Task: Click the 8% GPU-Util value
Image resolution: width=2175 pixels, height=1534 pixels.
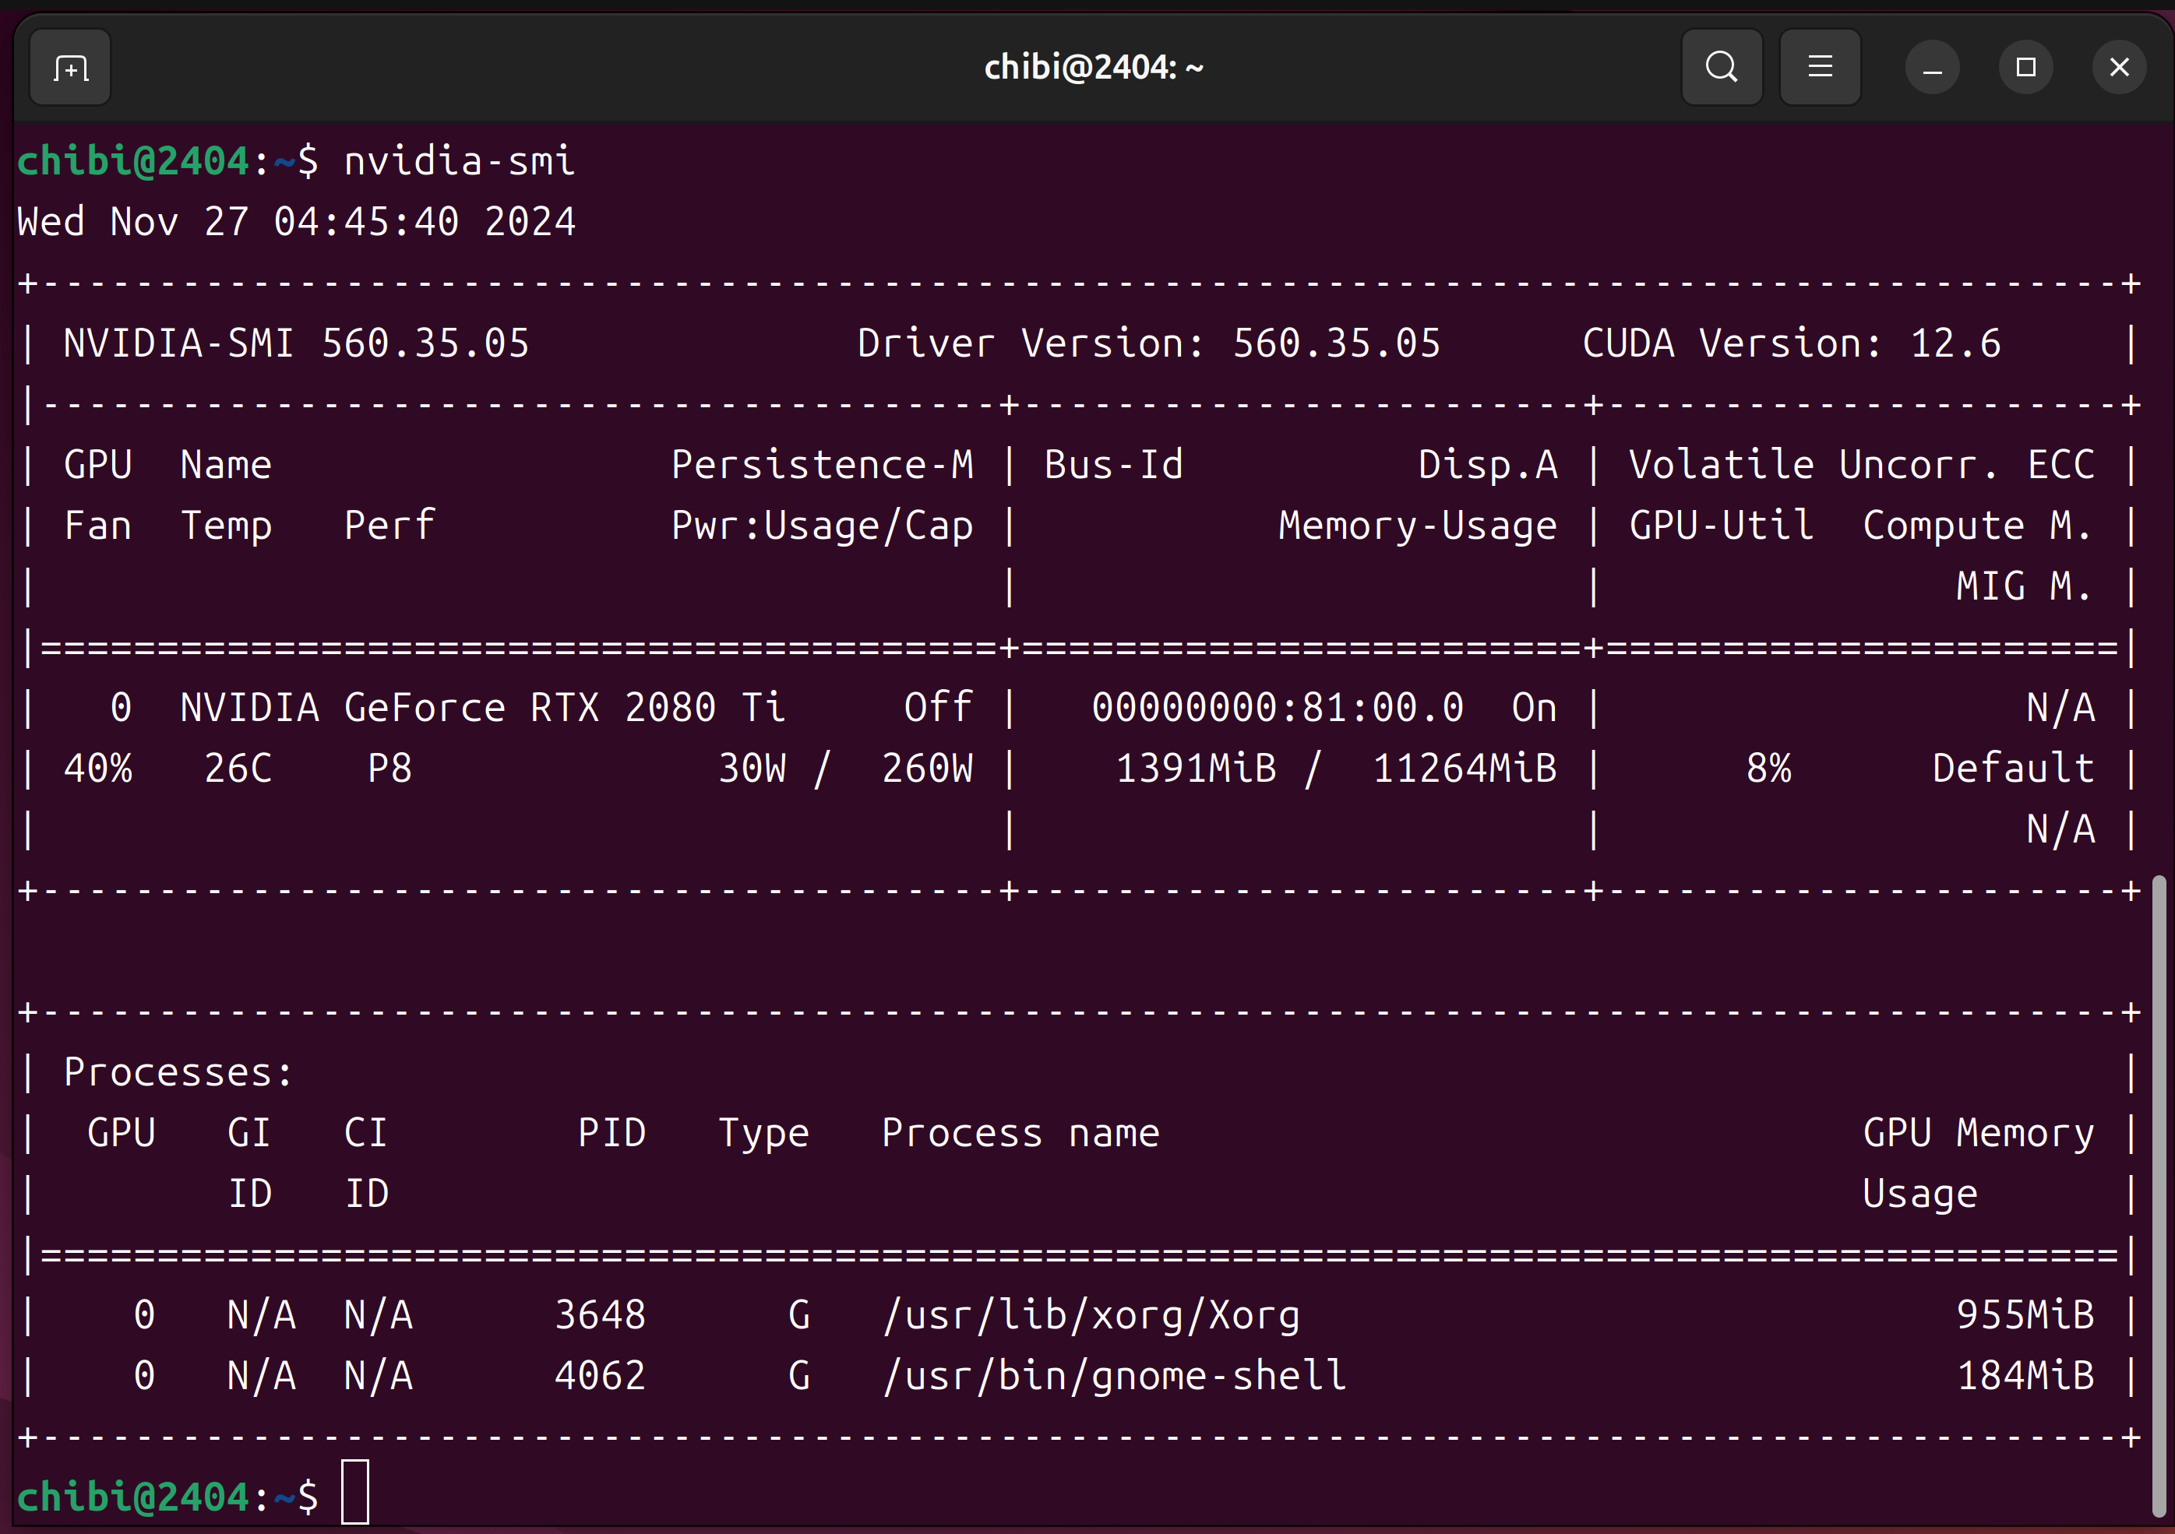Action: [x=1768, y=768]
